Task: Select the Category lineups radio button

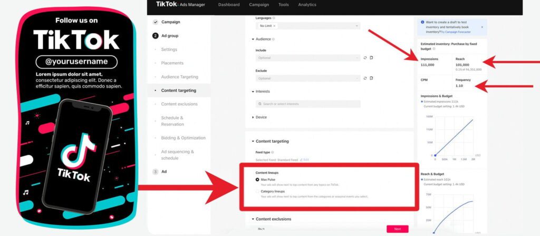Action: (x=257, y=191)
